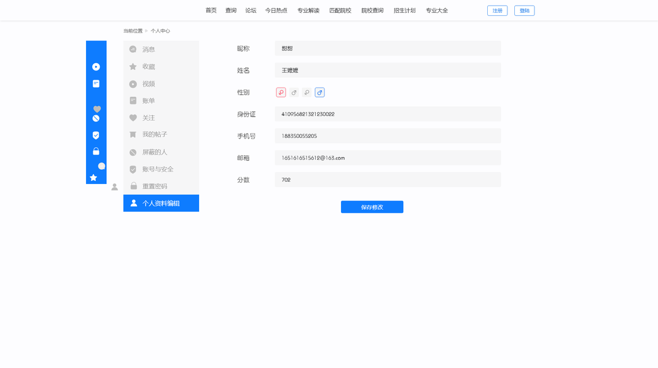Click the 登陆 login button
Viewport: 658px width, 368px height.
pos(525,10)
